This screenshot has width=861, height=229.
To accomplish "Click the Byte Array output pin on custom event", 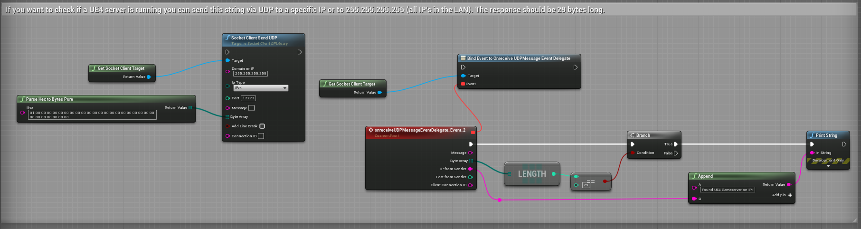I will (x=471, y=161).
